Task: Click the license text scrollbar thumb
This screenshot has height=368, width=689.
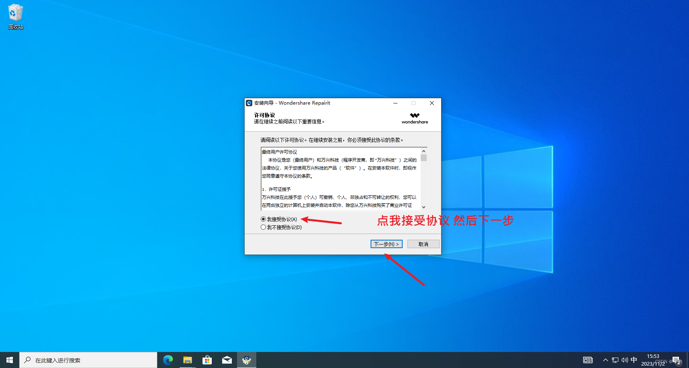Action: (x=424, y=158)
